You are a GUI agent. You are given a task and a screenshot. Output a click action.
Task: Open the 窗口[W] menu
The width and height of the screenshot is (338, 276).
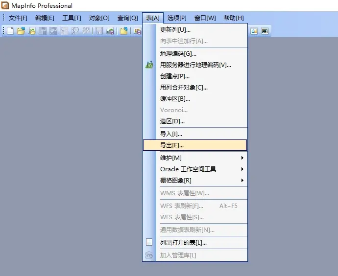click(205, 18)
